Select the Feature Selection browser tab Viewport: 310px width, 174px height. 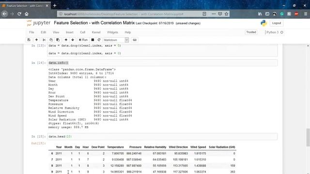(25, 6)
